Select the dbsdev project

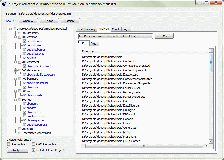click(x=31, y=108)
